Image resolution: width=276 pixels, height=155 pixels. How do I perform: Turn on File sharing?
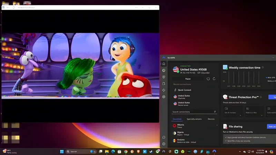[x=272, y=126]
